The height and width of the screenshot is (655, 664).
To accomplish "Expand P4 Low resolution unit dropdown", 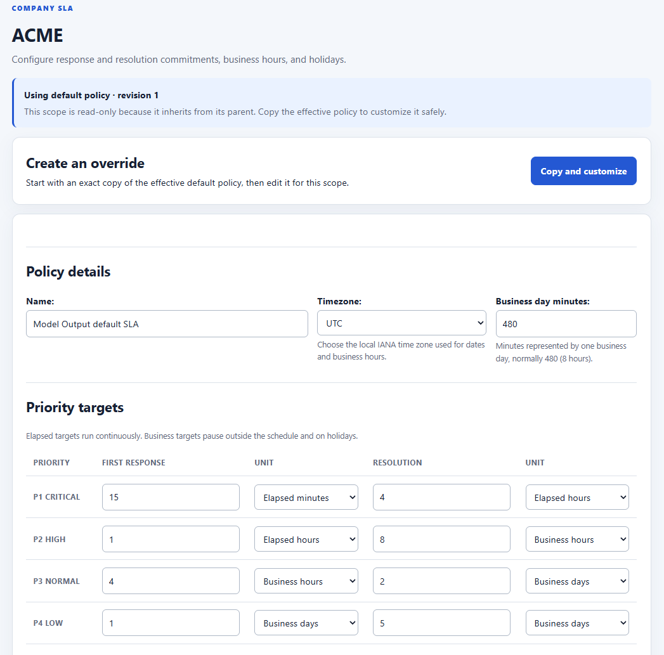I will (576, 623).
